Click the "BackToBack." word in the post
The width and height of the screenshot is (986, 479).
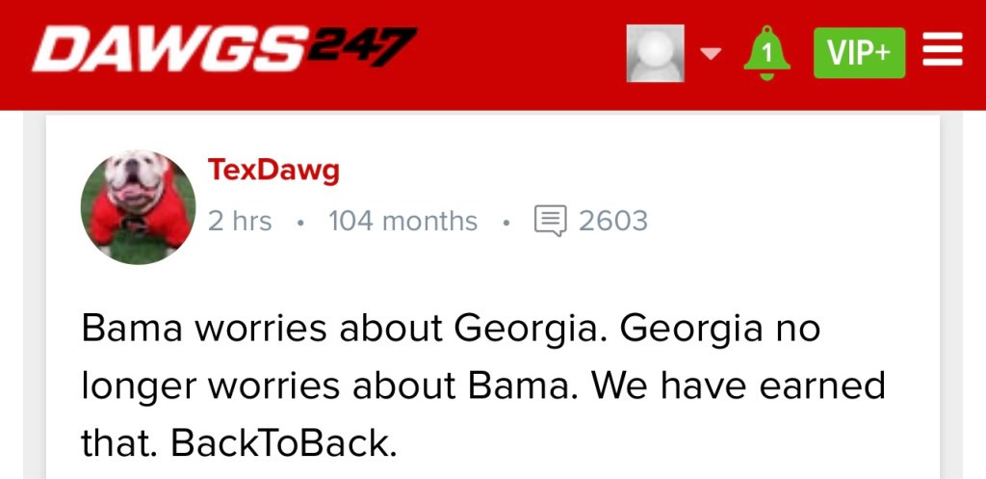click(x=283, y=442)
